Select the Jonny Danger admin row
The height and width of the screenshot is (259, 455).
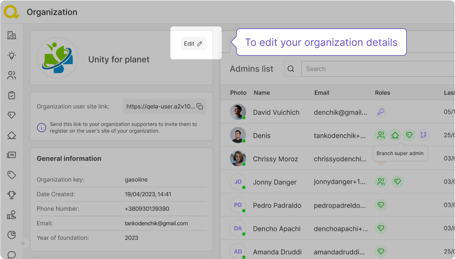[x=275, y=182]
